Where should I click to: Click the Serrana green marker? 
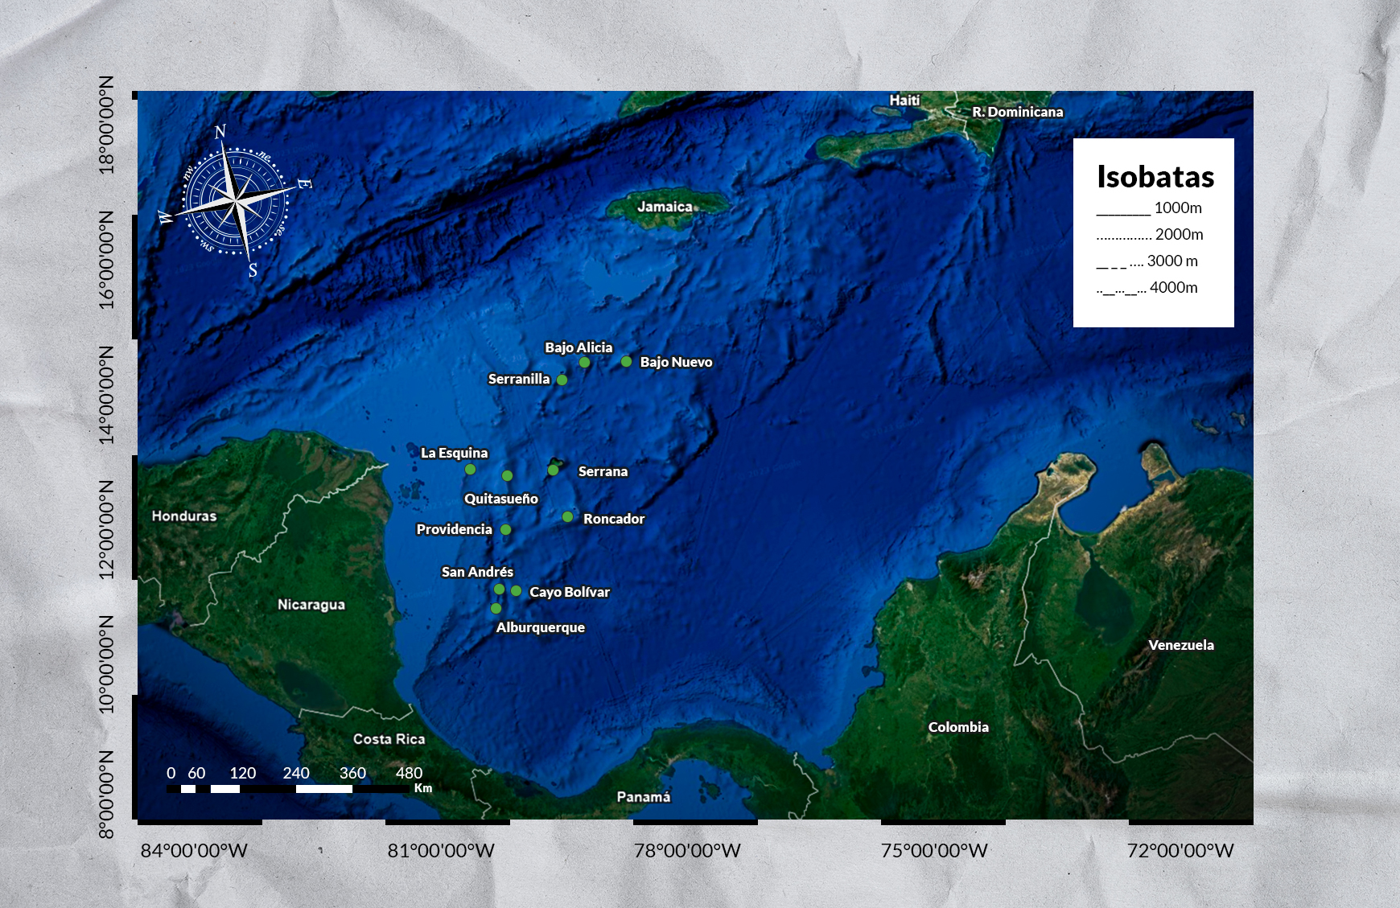(553, 470)
